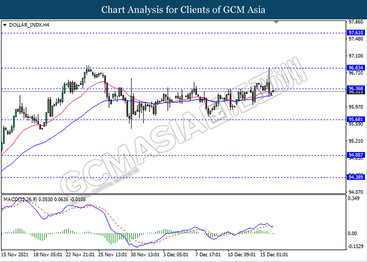Click the 94.070 price axis value

[x=355, y=192]
